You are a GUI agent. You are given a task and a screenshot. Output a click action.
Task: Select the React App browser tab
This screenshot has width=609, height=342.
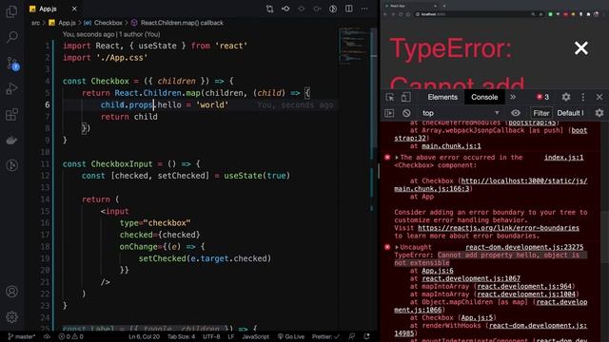[x=410, y=6]
